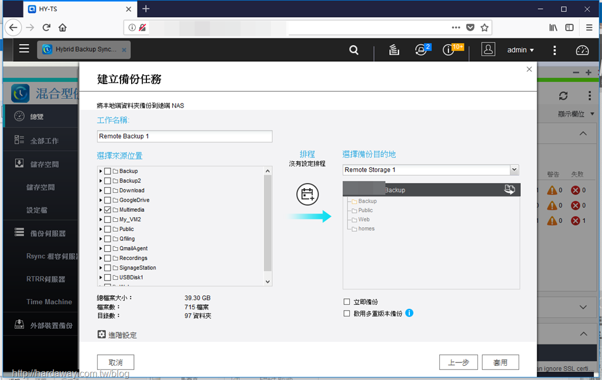Open the background tasks stack icon

[x=394, y=50]
